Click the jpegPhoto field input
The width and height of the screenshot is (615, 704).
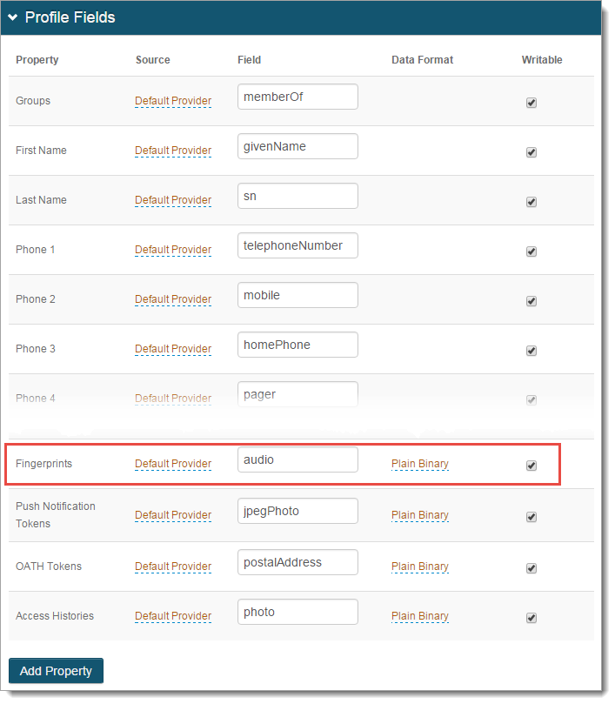point(297,511)
